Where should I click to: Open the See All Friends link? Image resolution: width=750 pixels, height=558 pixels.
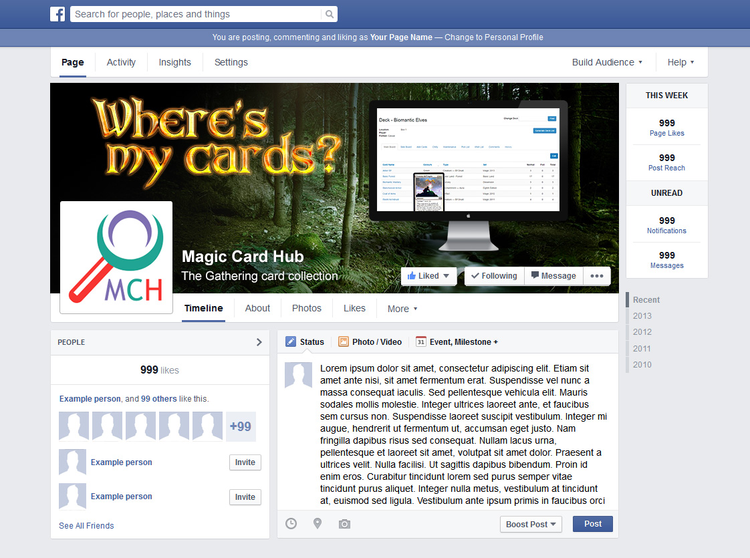tap(86, 525)
